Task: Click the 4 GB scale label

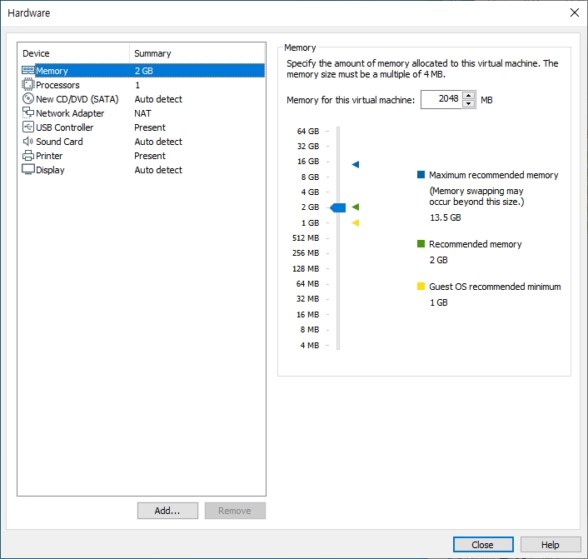Action: click(310, 192)
